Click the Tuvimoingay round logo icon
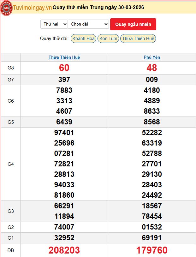The image size is (196, 257). pos(6,8)
